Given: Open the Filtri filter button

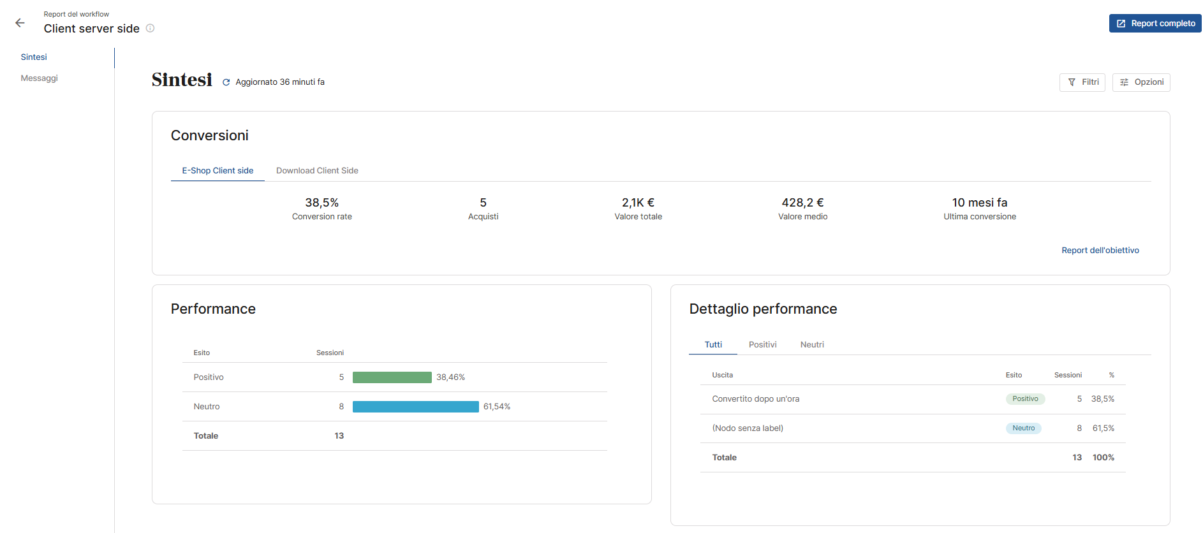Looking at the screenshot, I should click(x=1082, y=82).
